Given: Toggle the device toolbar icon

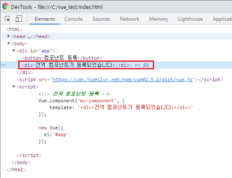Looking at the screenshot, I should 19,19.
